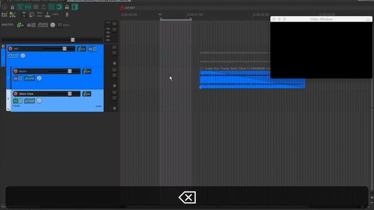Toggle the metronome icon in the toolbar
Image resolution: width=374 pixels, height=210 pixels.
(x=12, y=7)
